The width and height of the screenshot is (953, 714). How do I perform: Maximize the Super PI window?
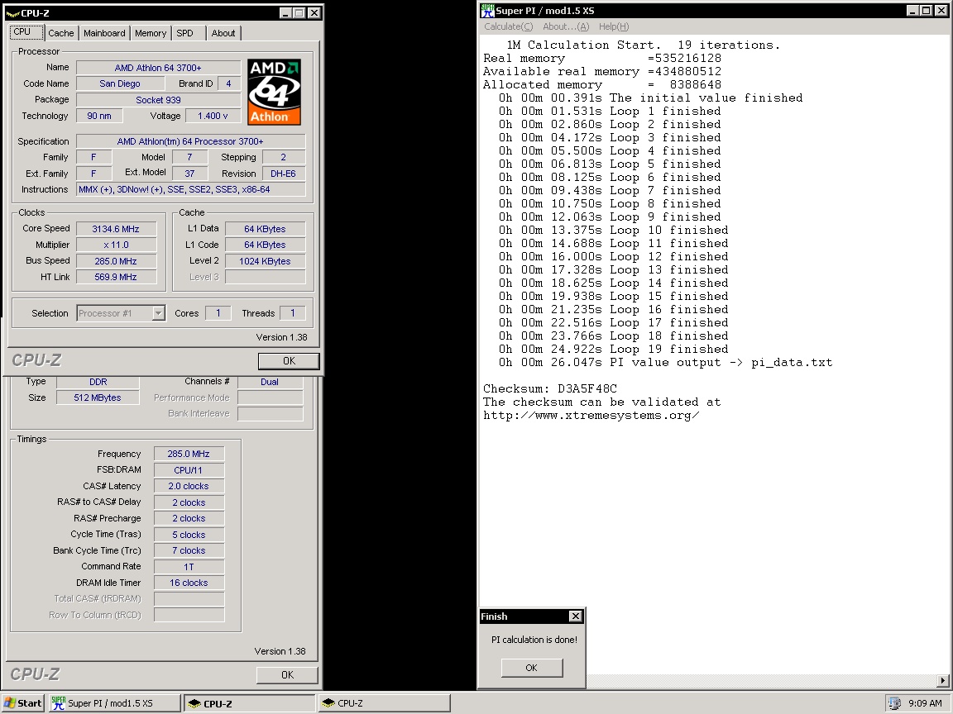(926, 10)
